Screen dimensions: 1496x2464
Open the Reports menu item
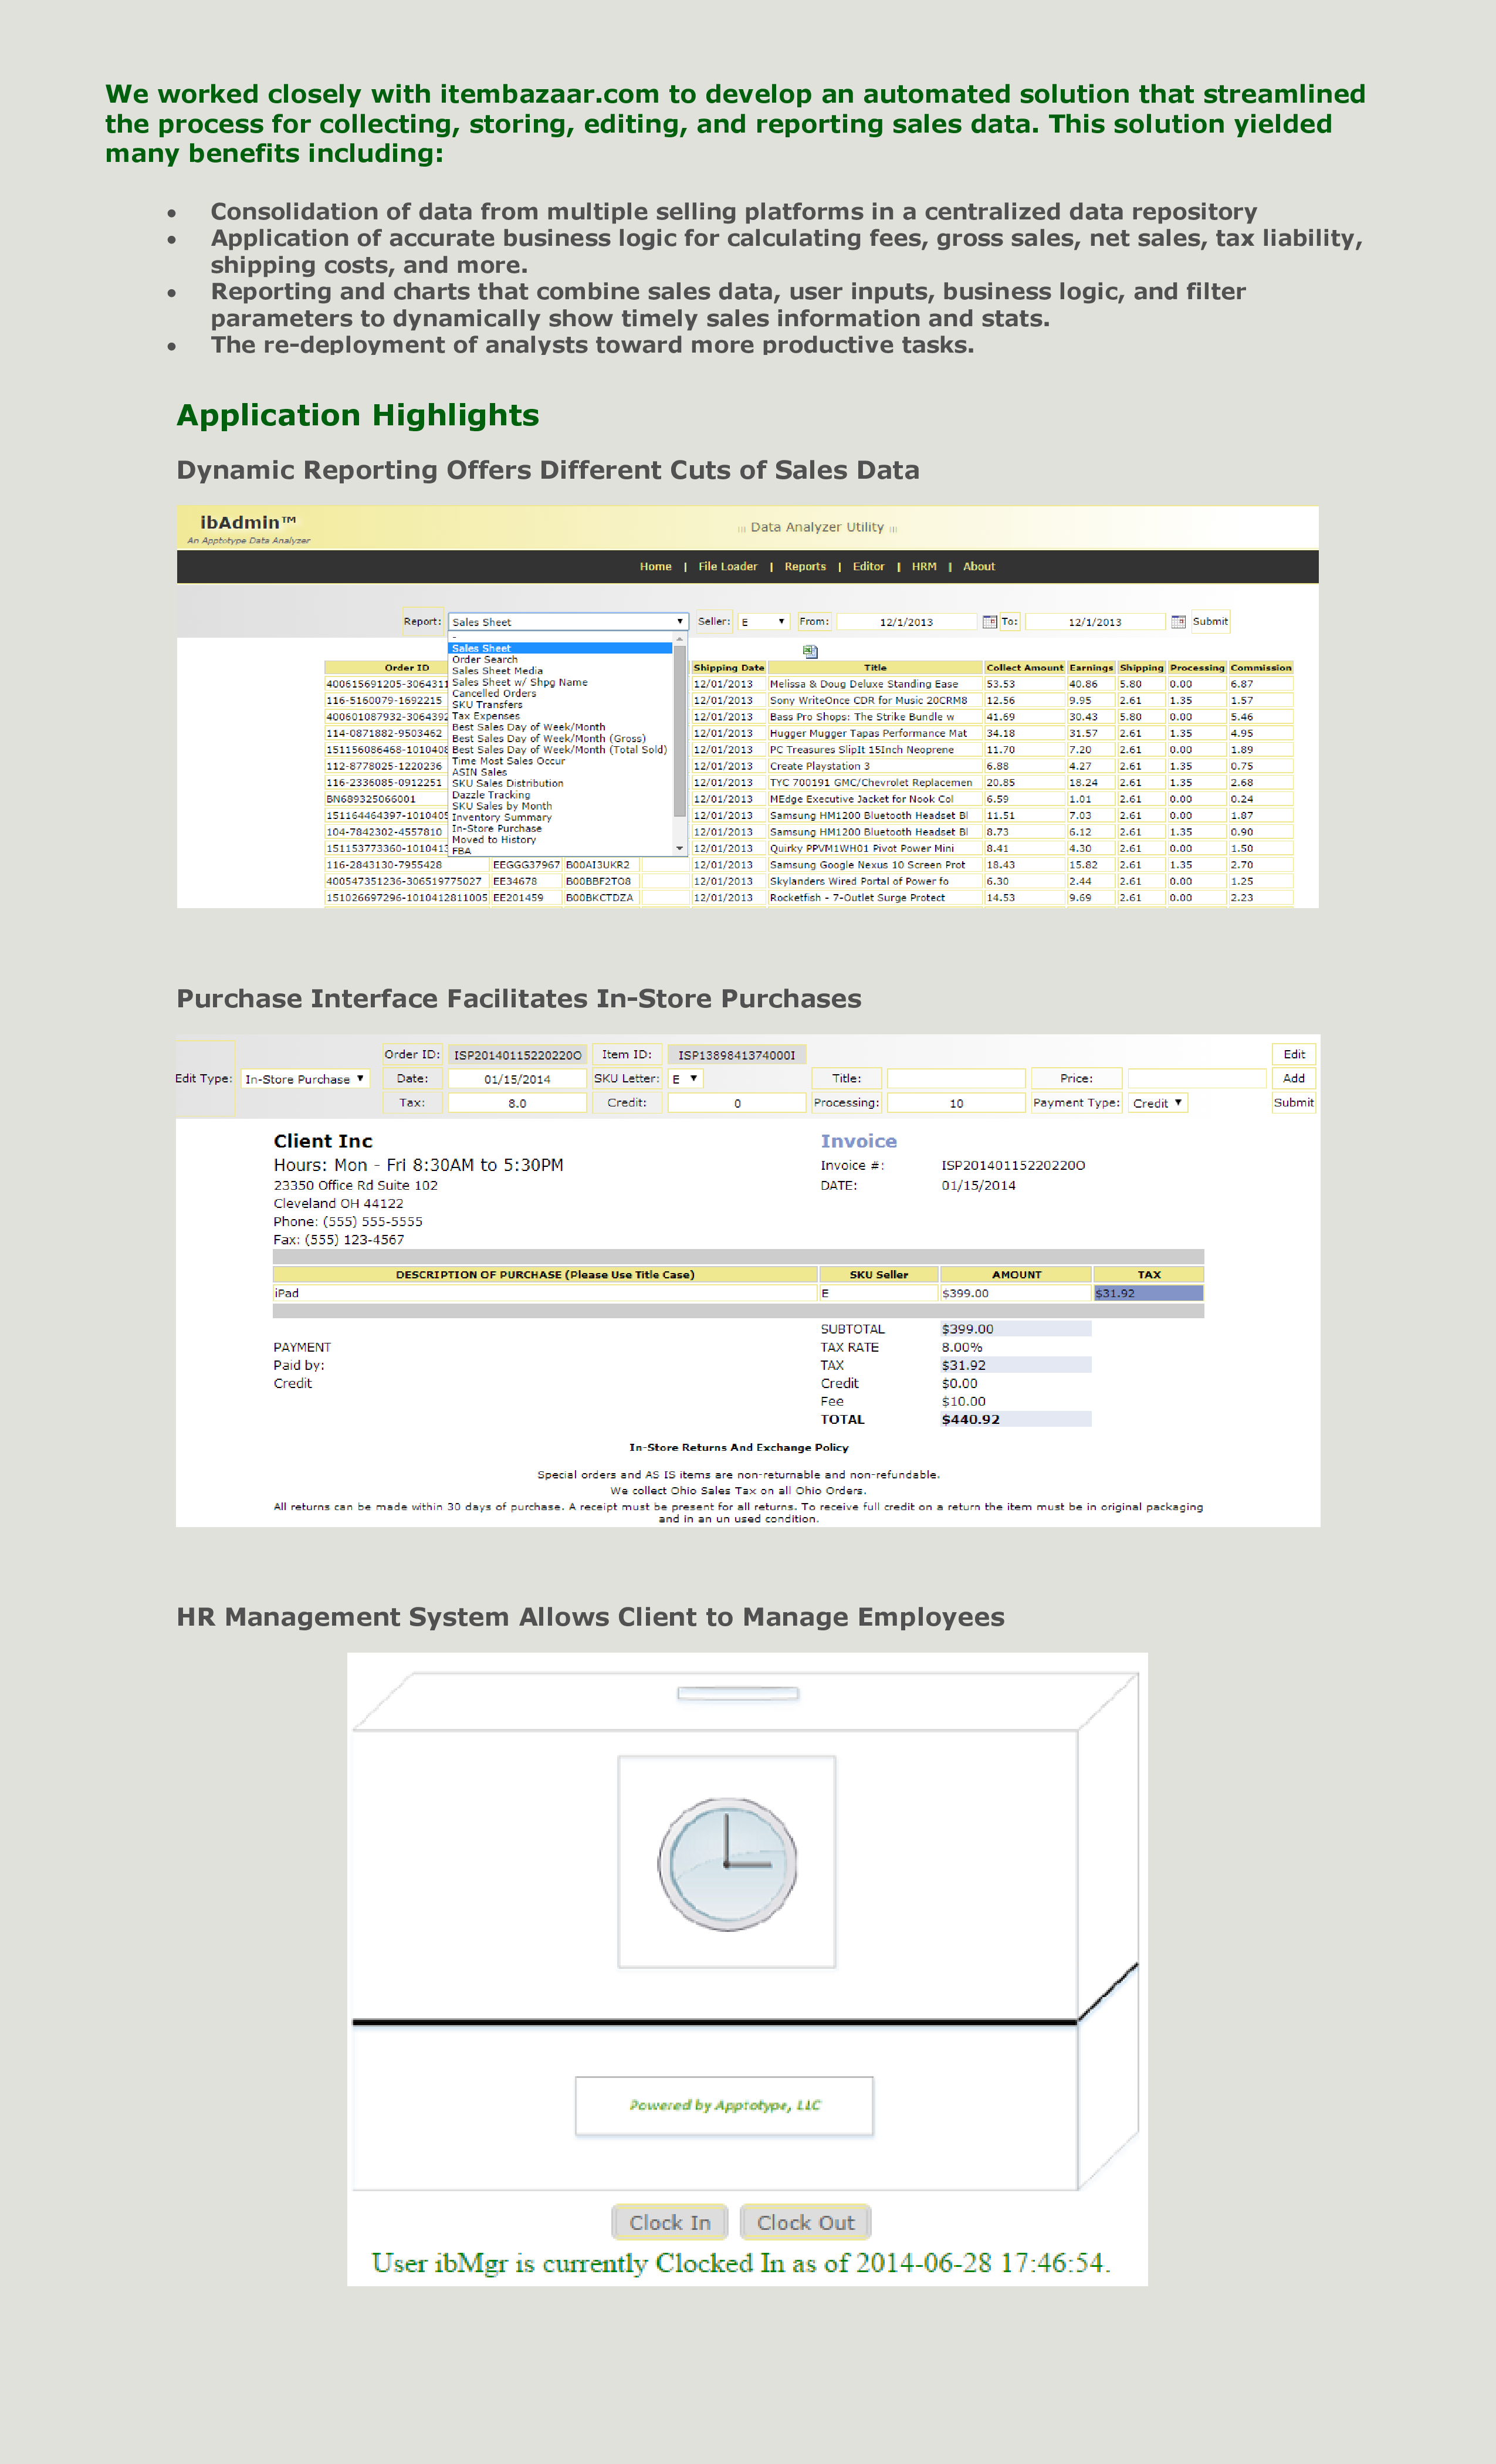pos(805,566)
